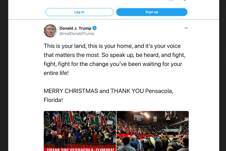Click the Log in button

[79, 12]
